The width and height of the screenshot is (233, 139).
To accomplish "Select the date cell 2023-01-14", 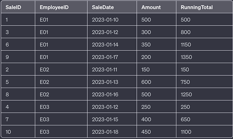I will pyautogui.click(x=112, y=44).
